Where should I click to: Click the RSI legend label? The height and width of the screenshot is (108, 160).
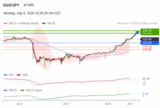(11, 75)
